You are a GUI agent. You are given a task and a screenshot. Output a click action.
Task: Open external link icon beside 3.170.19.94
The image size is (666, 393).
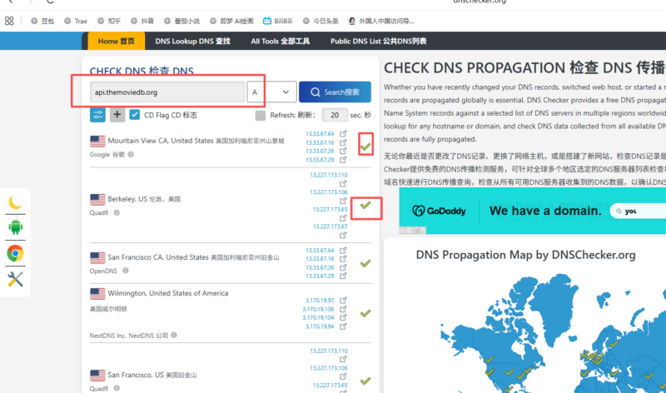pyautogui.click(x=343, y=326)
